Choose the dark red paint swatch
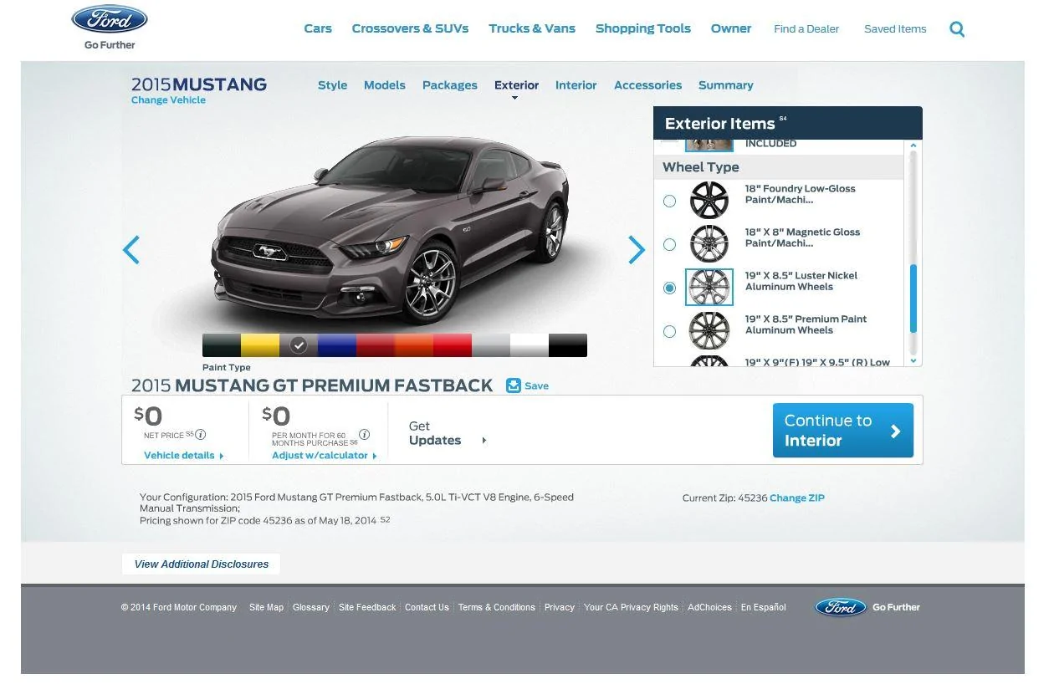This screenshot has width=1054, height=684. (376, 345)
